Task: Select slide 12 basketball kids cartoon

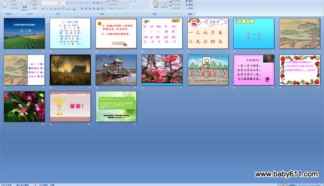Action: click(x=208, y=70)
